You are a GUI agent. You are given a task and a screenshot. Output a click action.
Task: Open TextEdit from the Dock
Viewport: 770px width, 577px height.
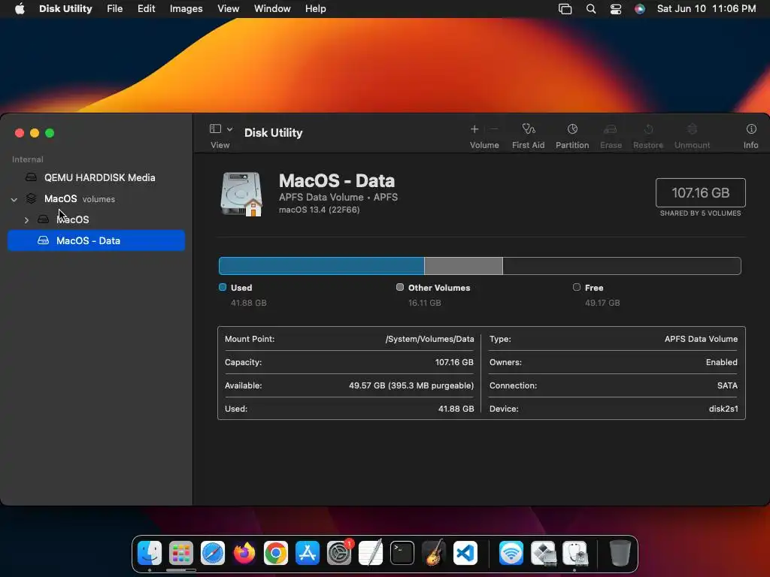371,554
